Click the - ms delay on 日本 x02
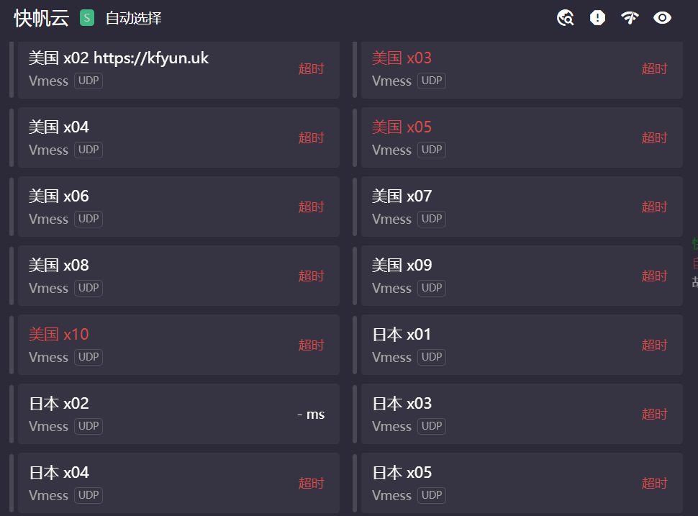 point(311,415)
